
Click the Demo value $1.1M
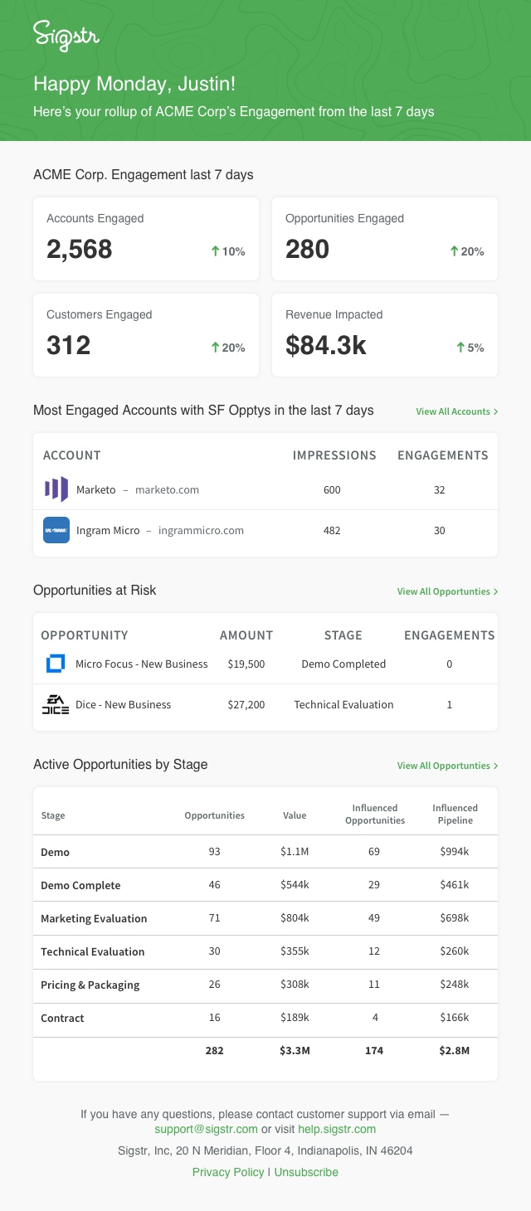pyautogui.click(x=295, y=852)
